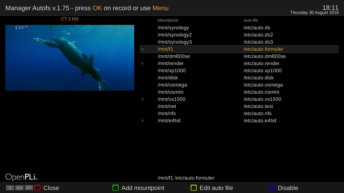Toggle enabled mark on /mnt/render row

pos(142,64)
